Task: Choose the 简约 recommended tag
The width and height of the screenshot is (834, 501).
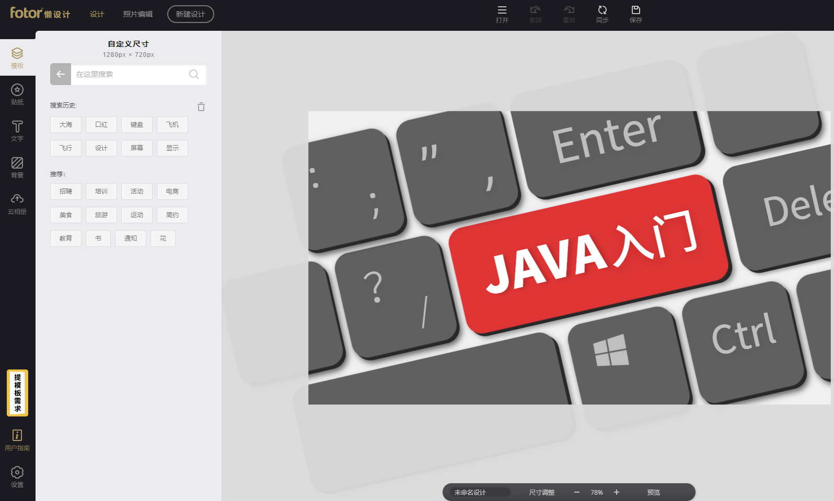Action: pyautogui.click(x=172, y=215)
